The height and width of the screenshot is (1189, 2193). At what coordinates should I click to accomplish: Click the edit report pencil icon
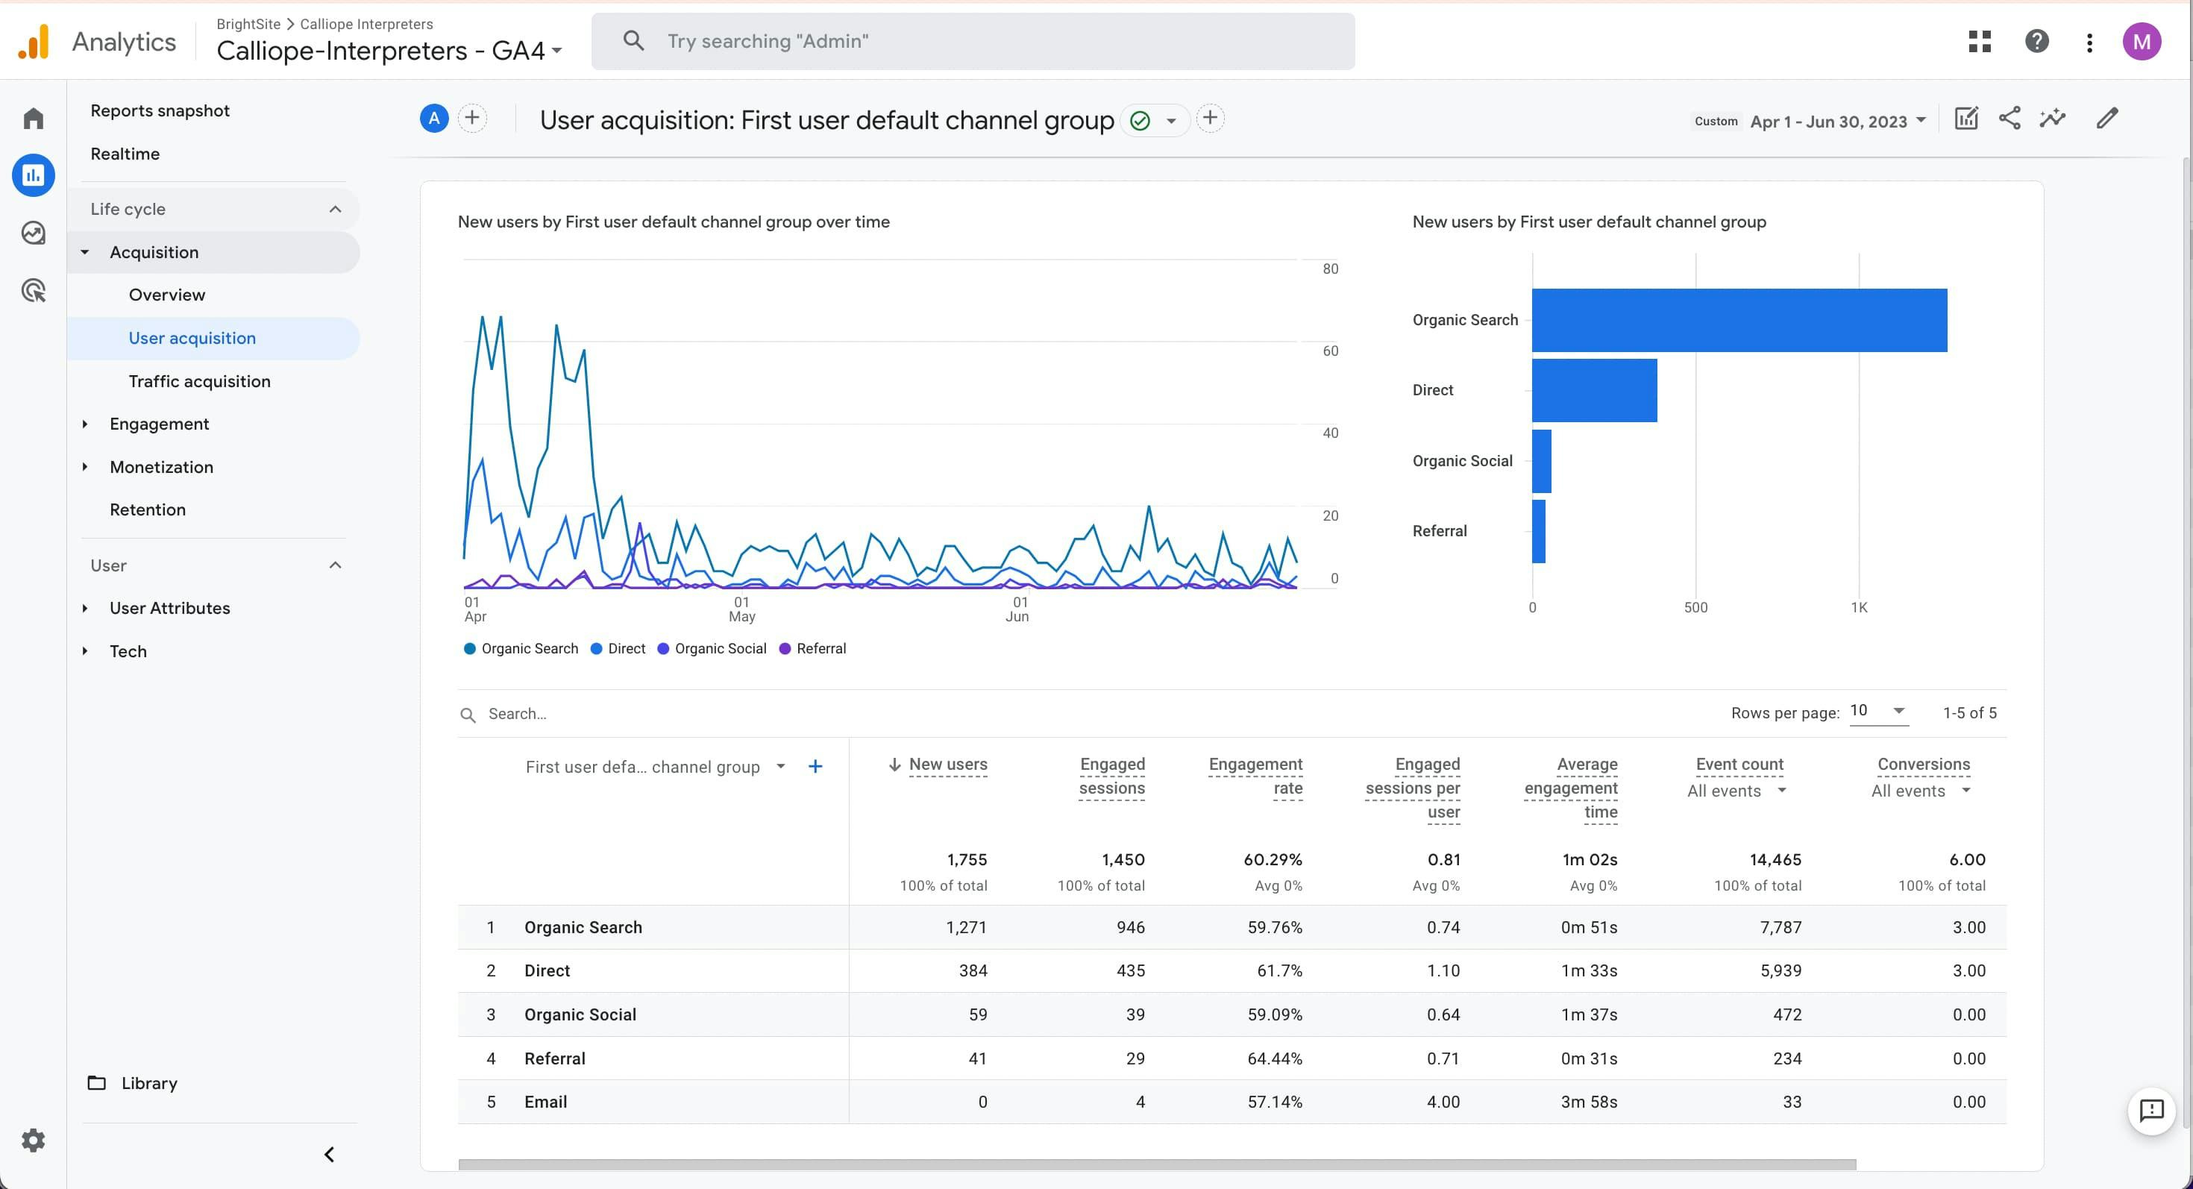[x=2108, y=119]
